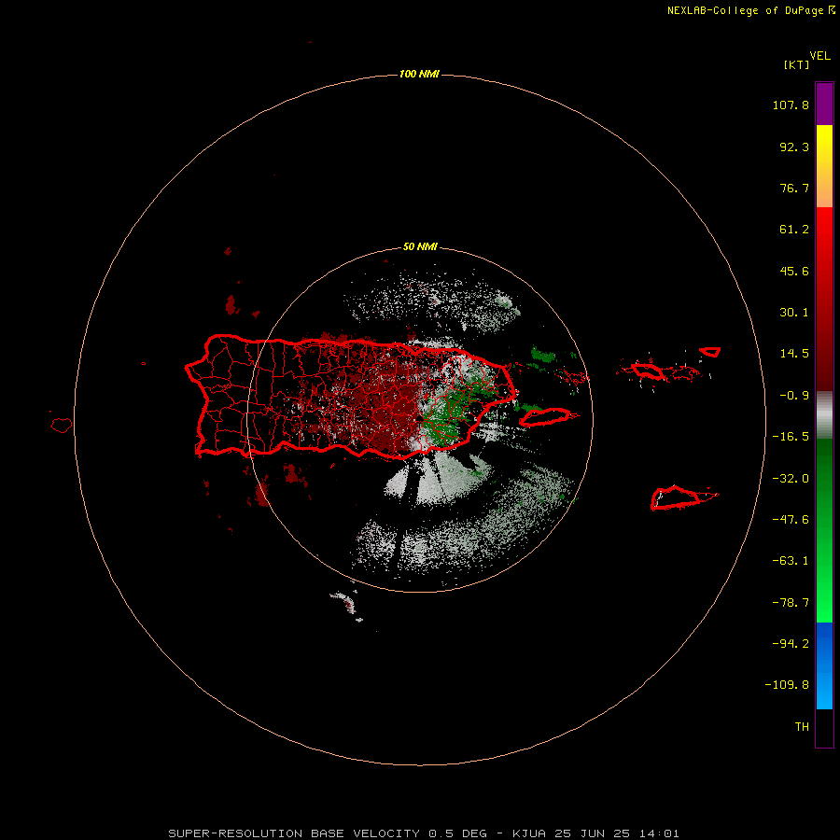Click the -78.7 legend value
This screenshot has height=840, width=840.
tap(791, 603)
